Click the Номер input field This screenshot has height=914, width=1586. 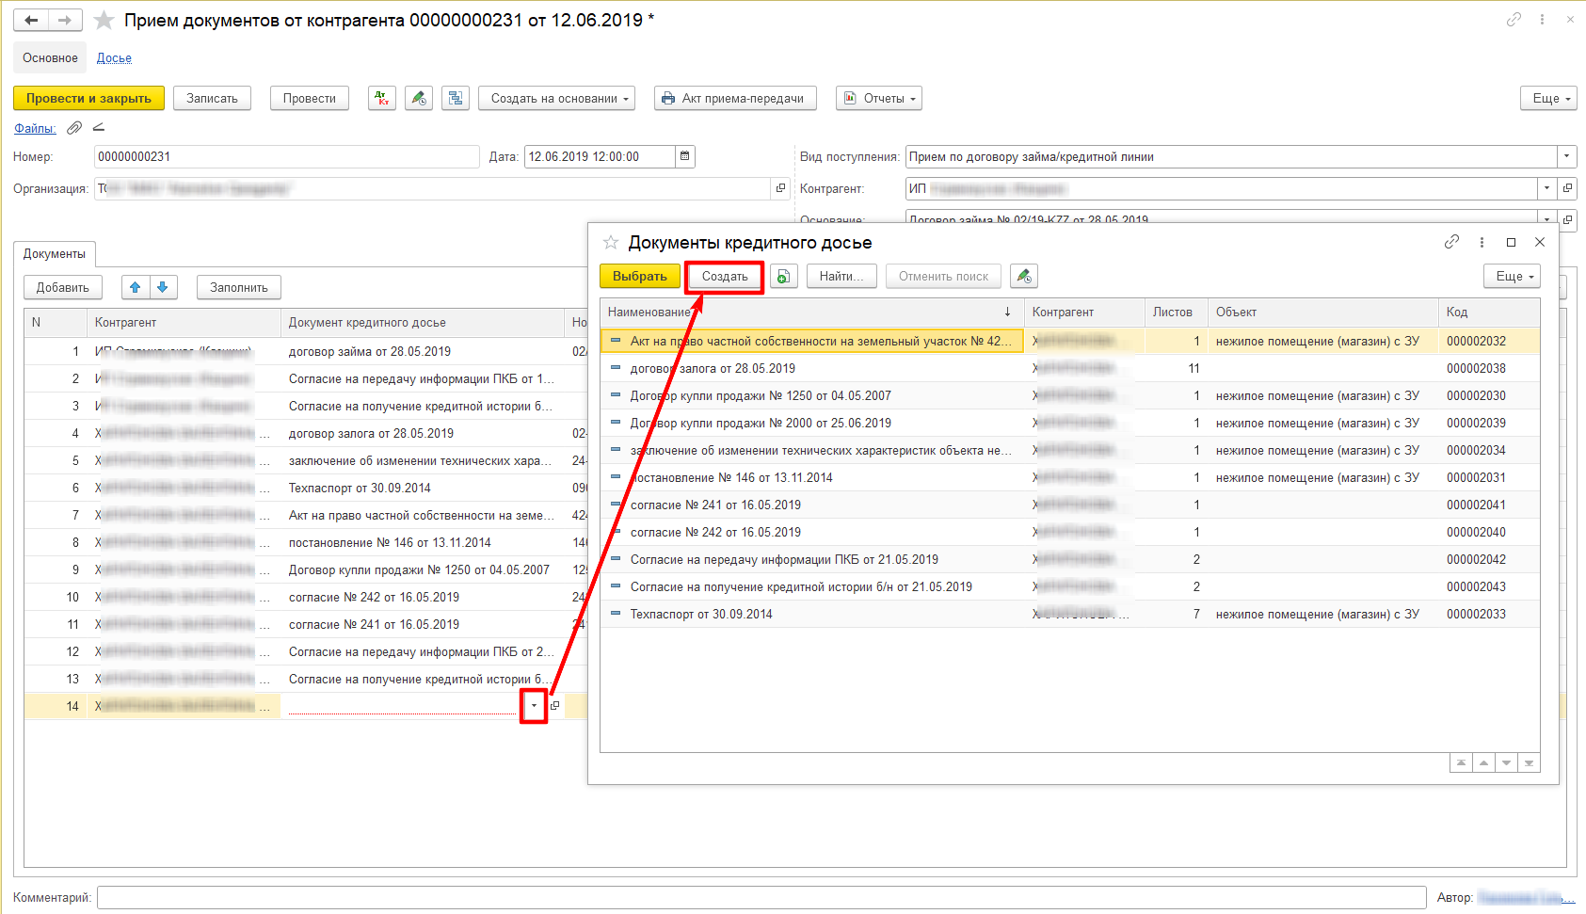[x=287, y=156]
